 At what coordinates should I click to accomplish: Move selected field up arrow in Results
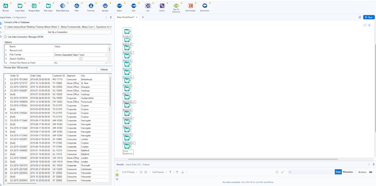coord(177,172)
